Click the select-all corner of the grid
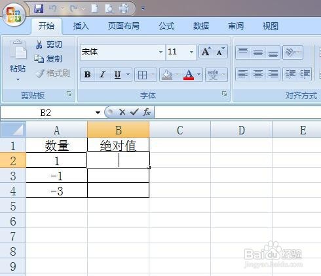 point(13,129)
